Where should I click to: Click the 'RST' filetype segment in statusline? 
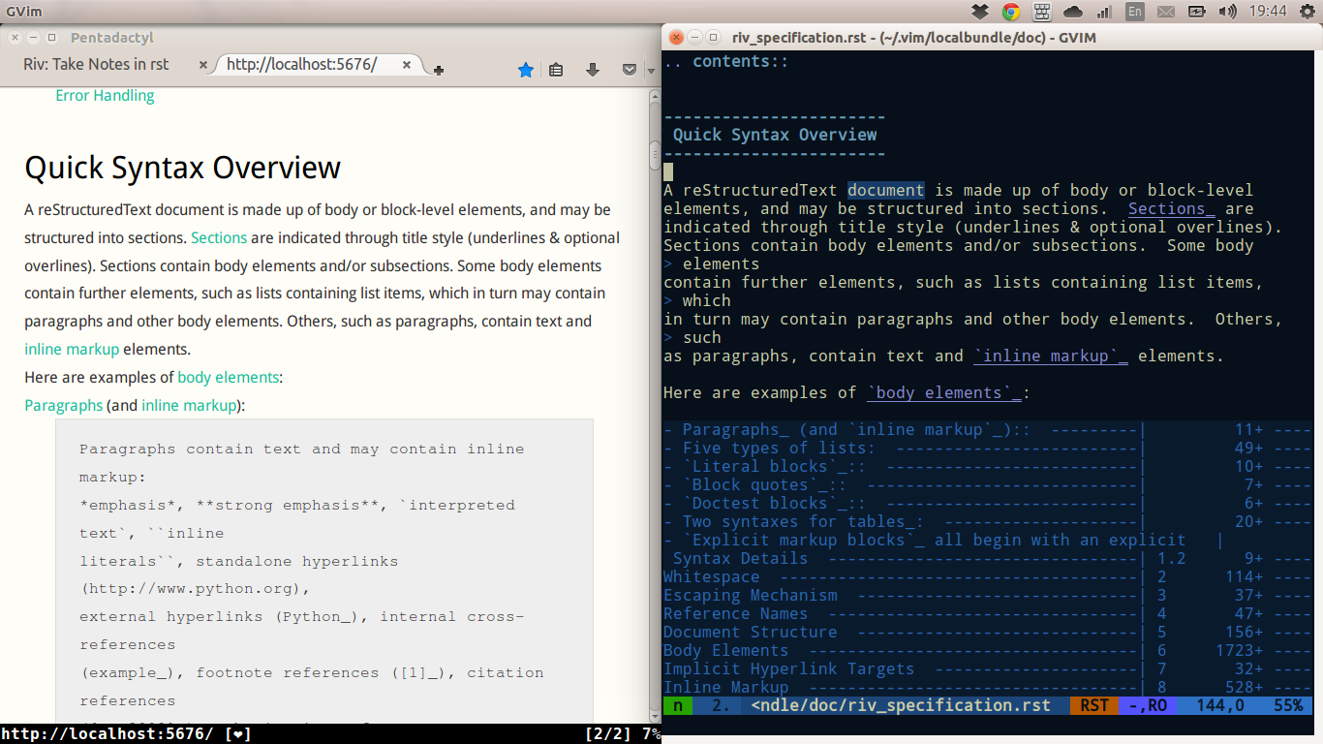tap(1094, 705)
